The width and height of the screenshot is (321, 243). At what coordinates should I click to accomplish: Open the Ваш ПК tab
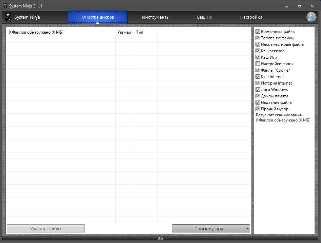tap(205, 17)
